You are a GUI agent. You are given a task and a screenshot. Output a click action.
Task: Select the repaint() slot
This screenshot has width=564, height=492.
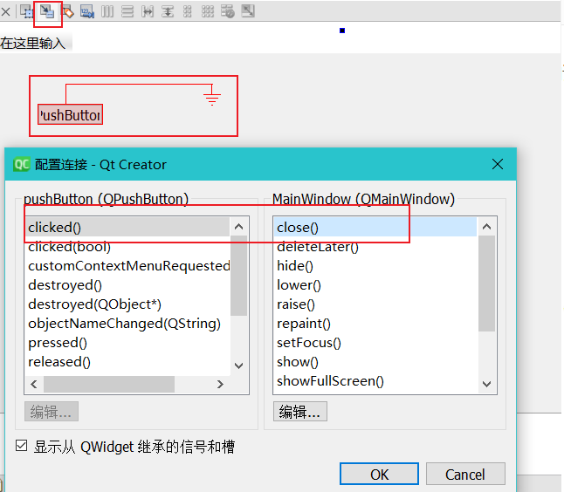pyautogui.click(x=375, y=324)
